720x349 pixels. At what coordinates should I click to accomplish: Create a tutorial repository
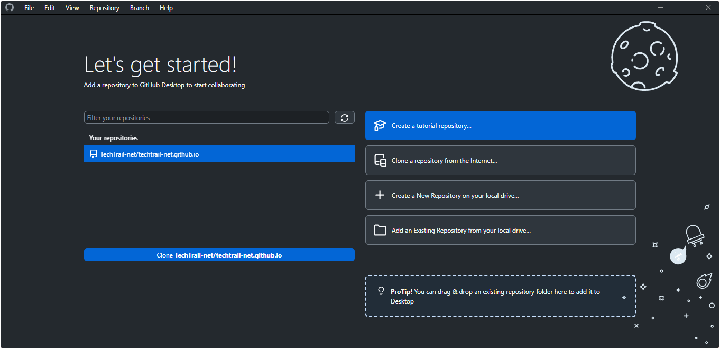coord(501,125)
